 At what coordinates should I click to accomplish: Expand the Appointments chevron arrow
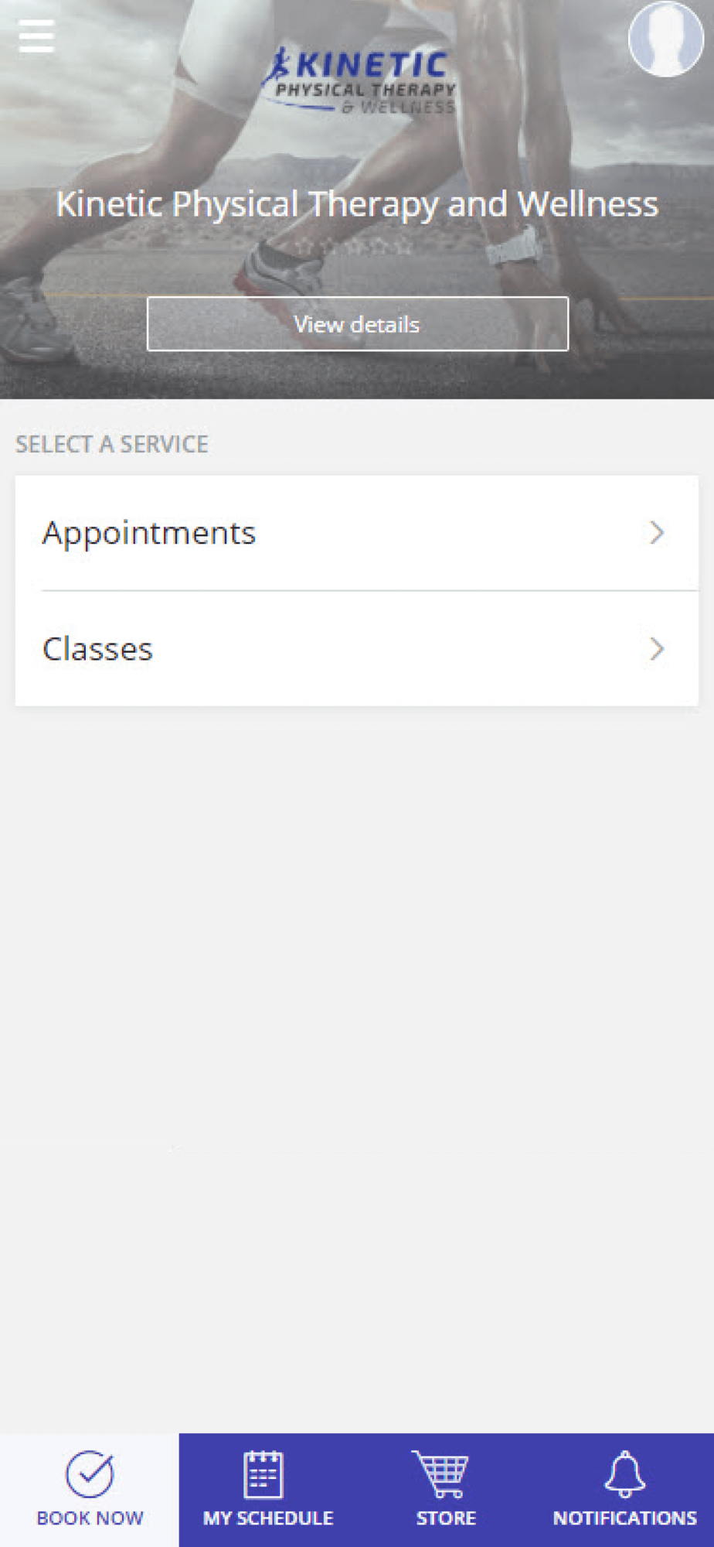pyautogui.click(x=657, y=532)
